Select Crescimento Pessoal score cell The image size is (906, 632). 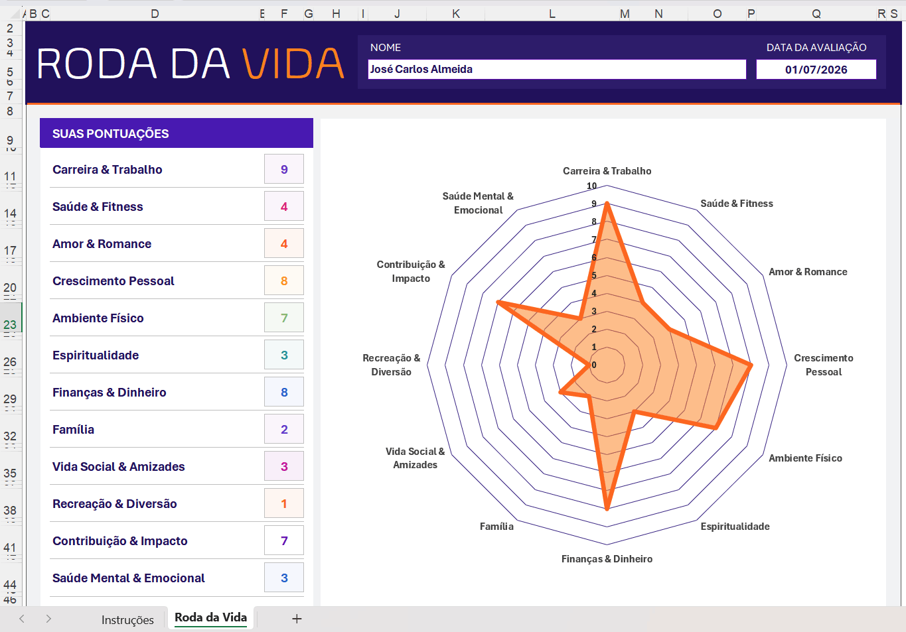tap(284, 281)
